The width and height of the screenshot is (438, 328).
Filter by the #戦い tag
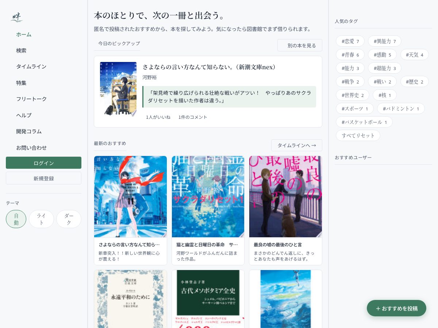tap(382, 82)
